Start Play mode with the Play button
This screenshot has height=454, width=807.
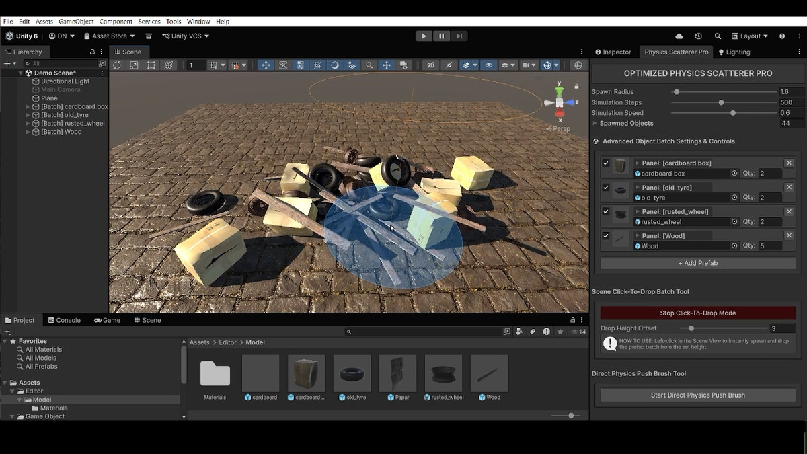point(423,36)
